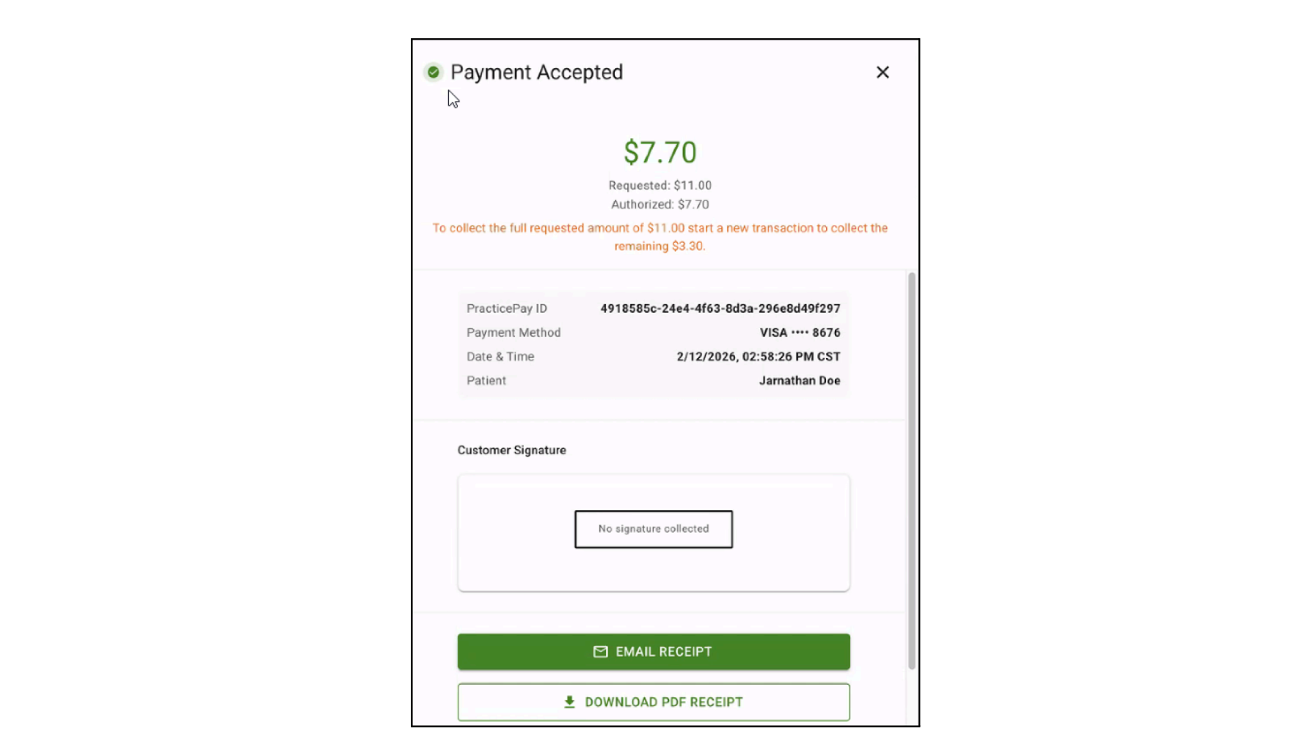The height and width of the screenshot is (756, 1297).
Task: Click the patient name Jarnathan Doe
Action: (800, 380)
